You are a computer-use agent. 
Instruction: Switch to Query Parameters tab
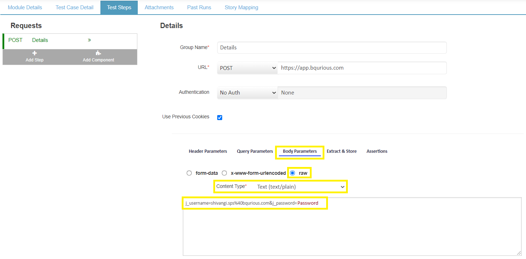click(255, 151)
